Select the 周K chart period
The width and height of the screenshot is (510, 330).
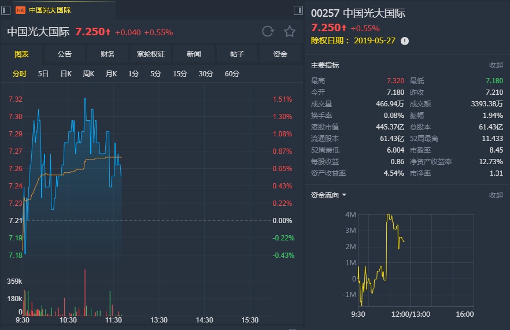point(88,74)
